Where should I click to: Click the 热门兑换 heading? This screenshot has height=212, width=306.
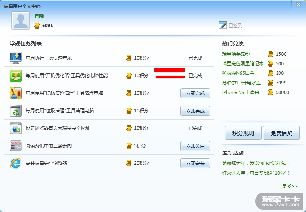pyautogui.click(x=233, y=44)
